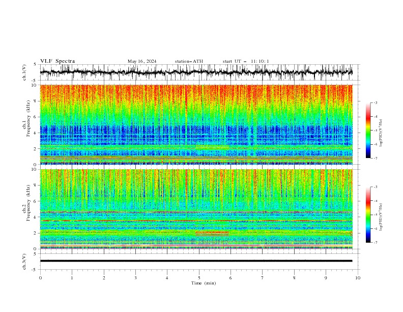
Task: Click time axis tick label '5'
Action: (x=199, y=278)
